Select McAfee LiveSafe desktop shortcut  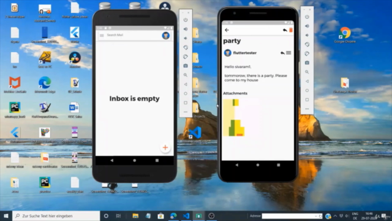pos(15,85)
